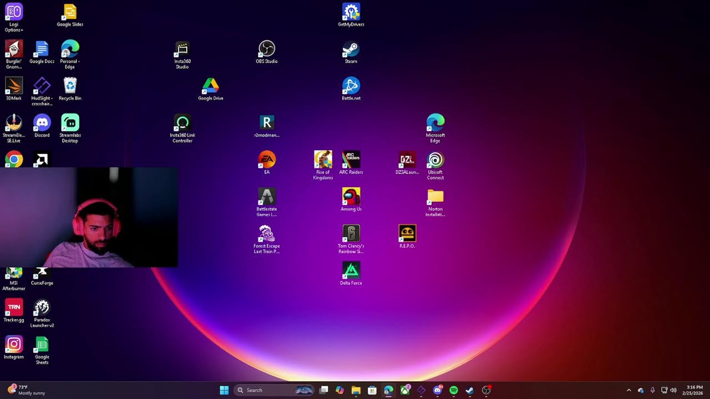Select the Norton Installation folder
Viewport: 710px width, 399px height.
[435, 202]
